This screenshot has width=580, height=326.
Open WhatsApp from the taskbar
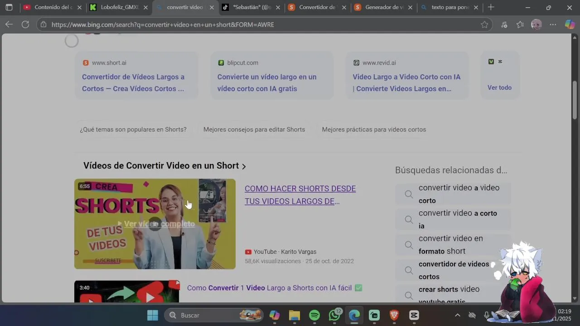(x=334, y=315)
